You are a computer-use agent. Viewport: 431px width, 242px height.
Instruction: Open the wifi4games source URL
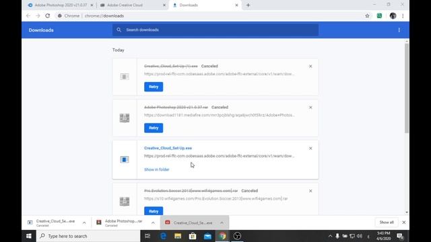215,199
